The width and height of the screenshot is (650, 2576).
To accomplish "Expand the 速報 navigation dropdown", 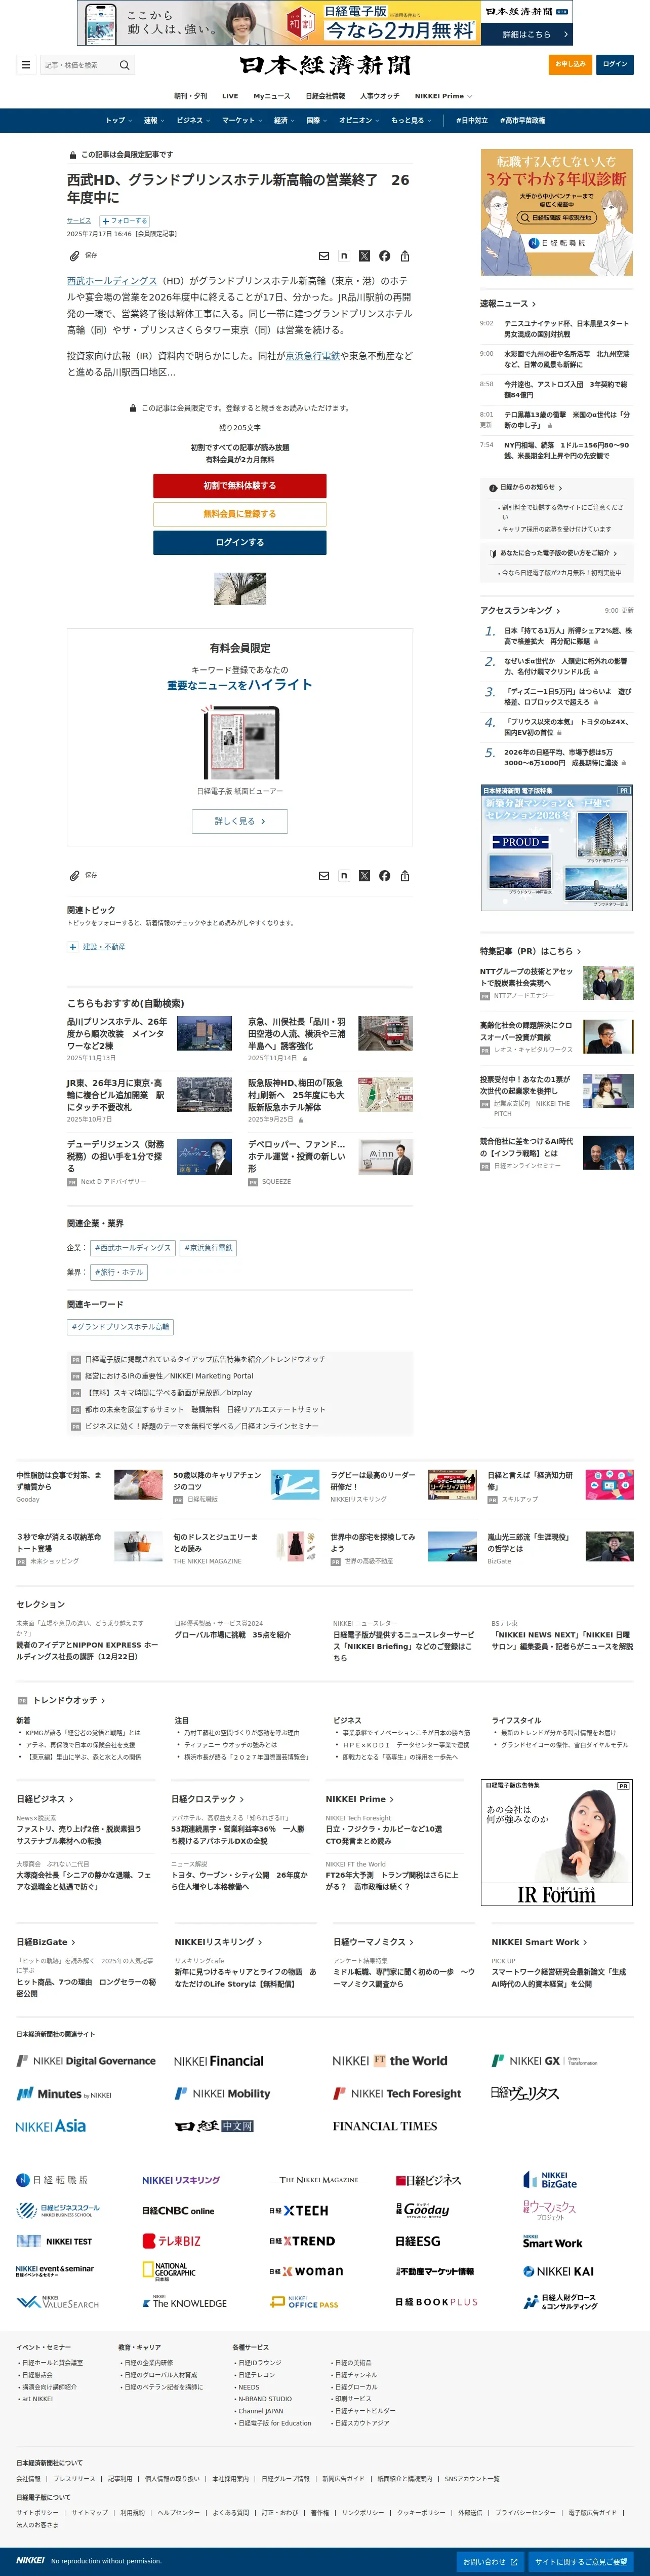I will tap(153, 120).
